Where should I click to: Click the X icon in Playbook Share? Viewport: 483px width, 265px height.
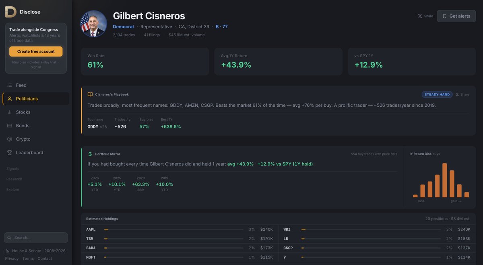457,95
